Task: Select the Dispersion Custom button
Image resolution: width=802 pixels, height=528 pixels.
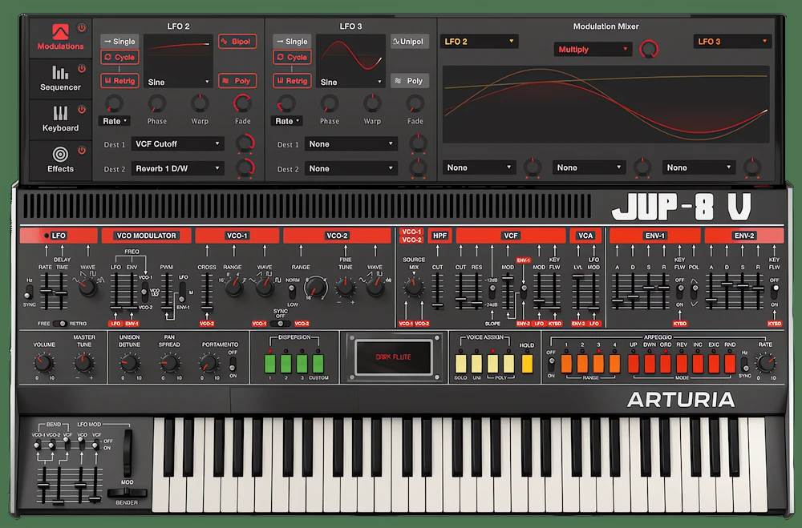Action: click(x=318, y=364)
